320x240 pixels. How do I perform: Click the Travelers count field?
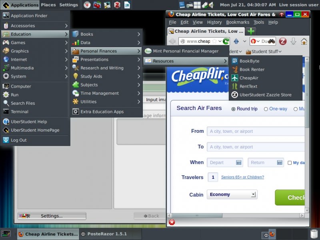tap(213, 177)
